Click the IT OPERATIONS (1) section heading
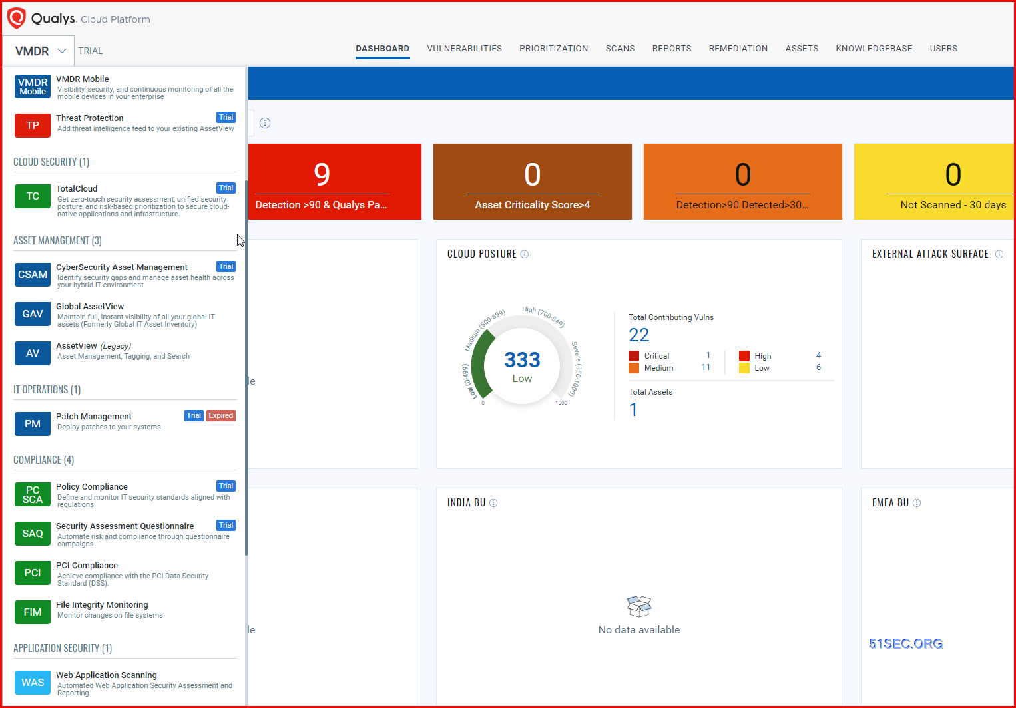Viewport: 1016px width, 708px height. (x=47, y=390)
